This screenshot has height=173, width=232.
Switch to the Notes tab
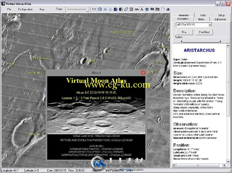201,19
